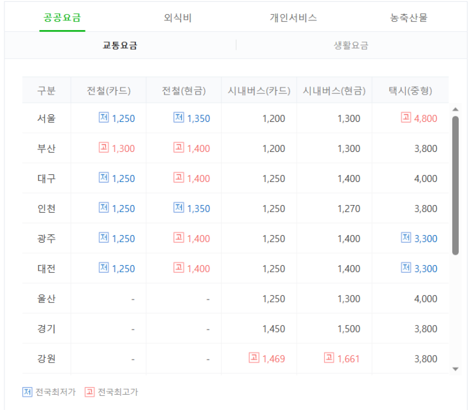The image size is (474, 410).
Task: Click the highest-price badge beside Gangwon bus cash 1,661
Action: click(x=329, y=358)
